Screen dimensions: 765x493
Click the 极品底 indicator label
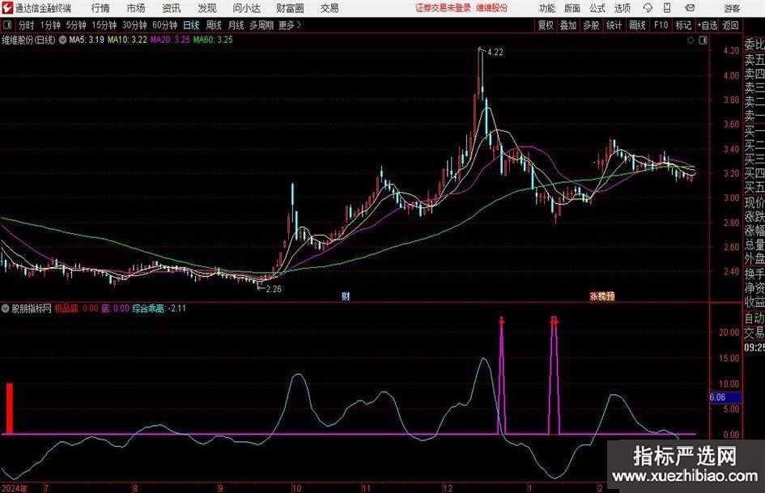pyautogui.click(x=66, y=308)
